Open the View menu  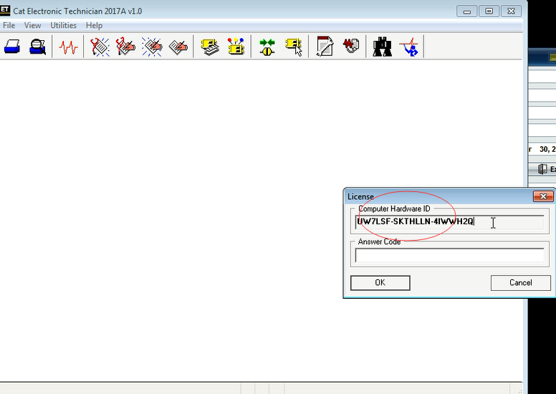pos(33,26)
